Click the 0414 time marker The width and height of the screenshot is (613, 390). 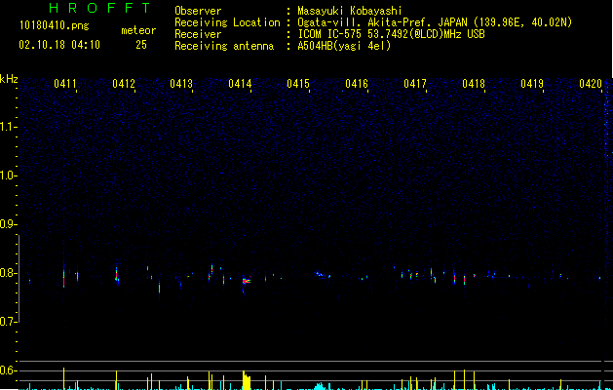[240, 84]
